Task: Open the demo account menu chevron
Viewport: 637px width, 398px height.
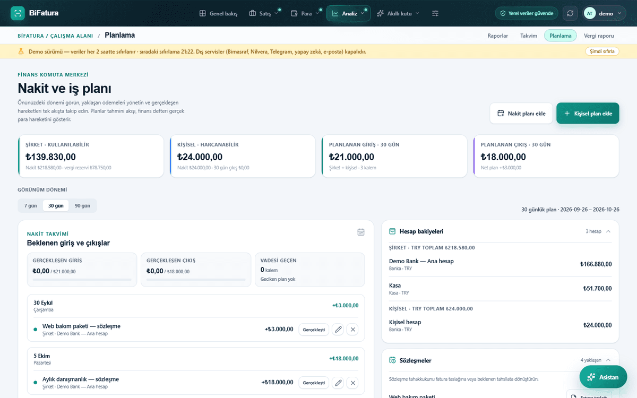Action: coord(621,13)
